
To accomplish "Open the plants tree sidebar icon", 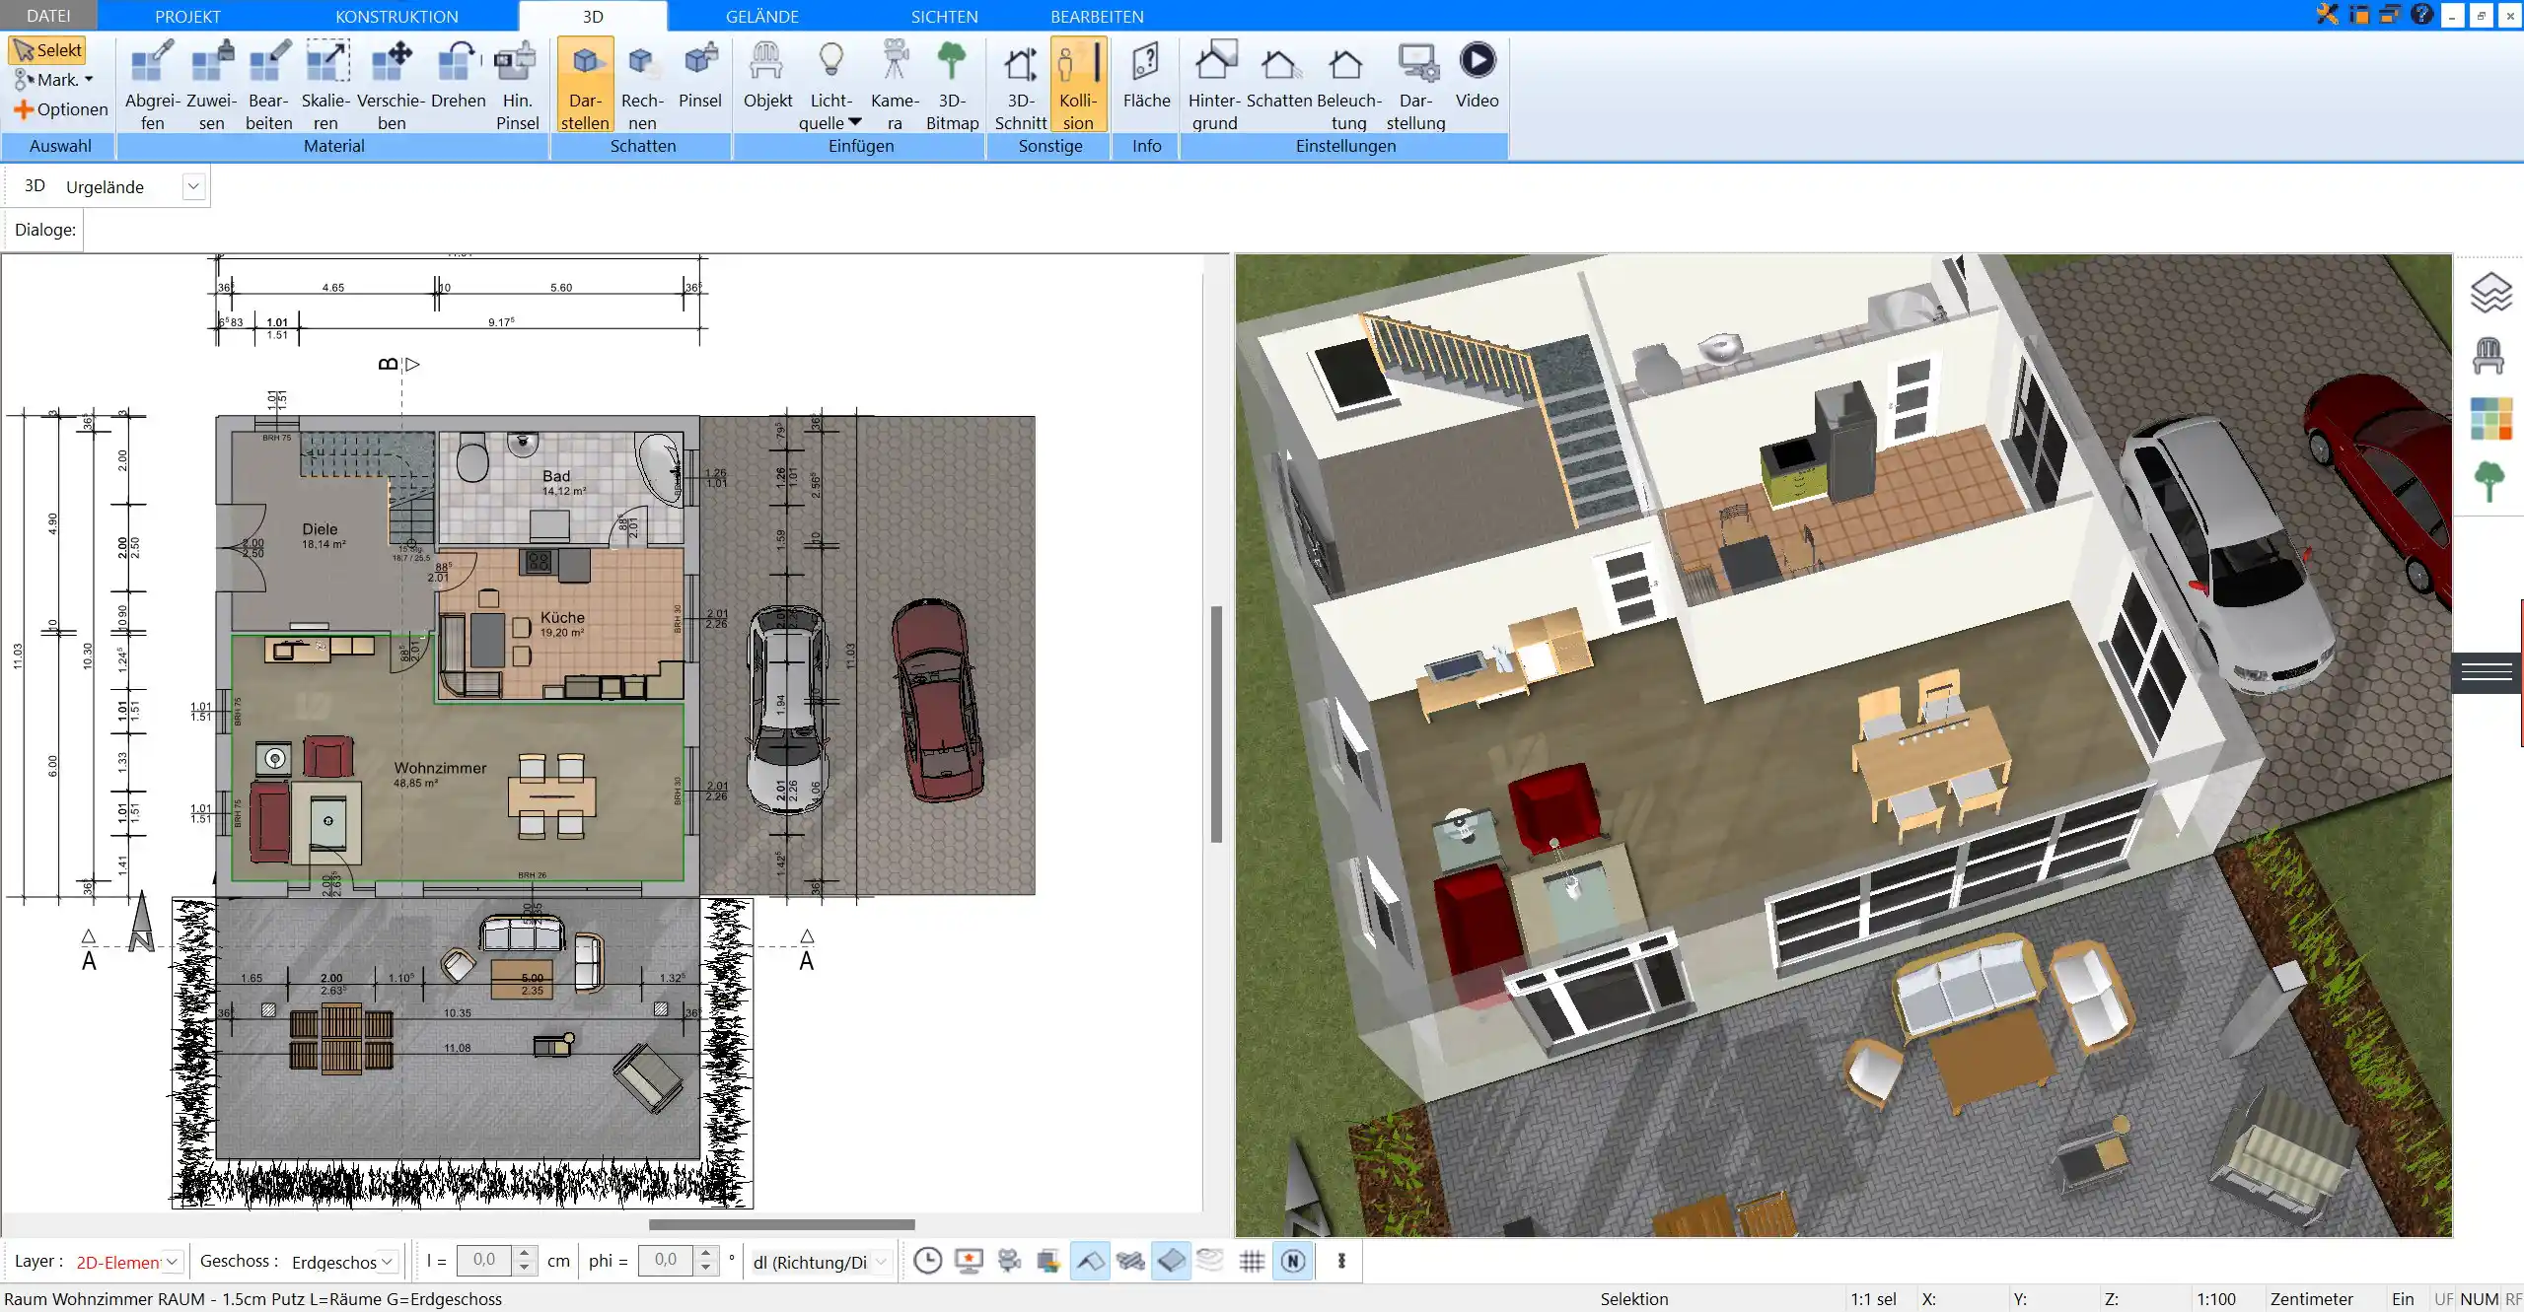I will [x=2489, y=481].
